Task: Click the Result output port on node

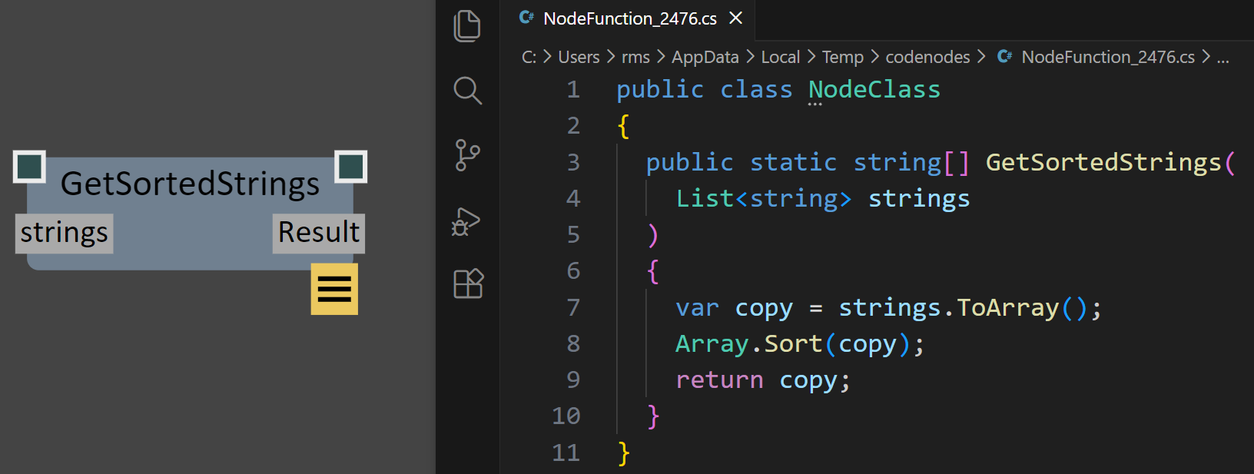Action: click(x=319, y=233)
